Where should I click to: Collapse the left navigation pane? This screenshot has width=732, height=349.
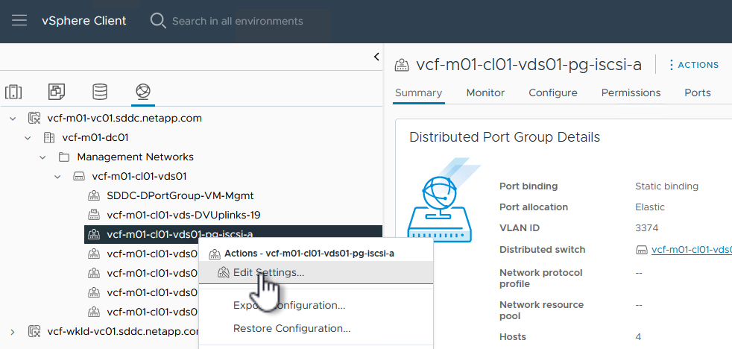pos(376,57)
